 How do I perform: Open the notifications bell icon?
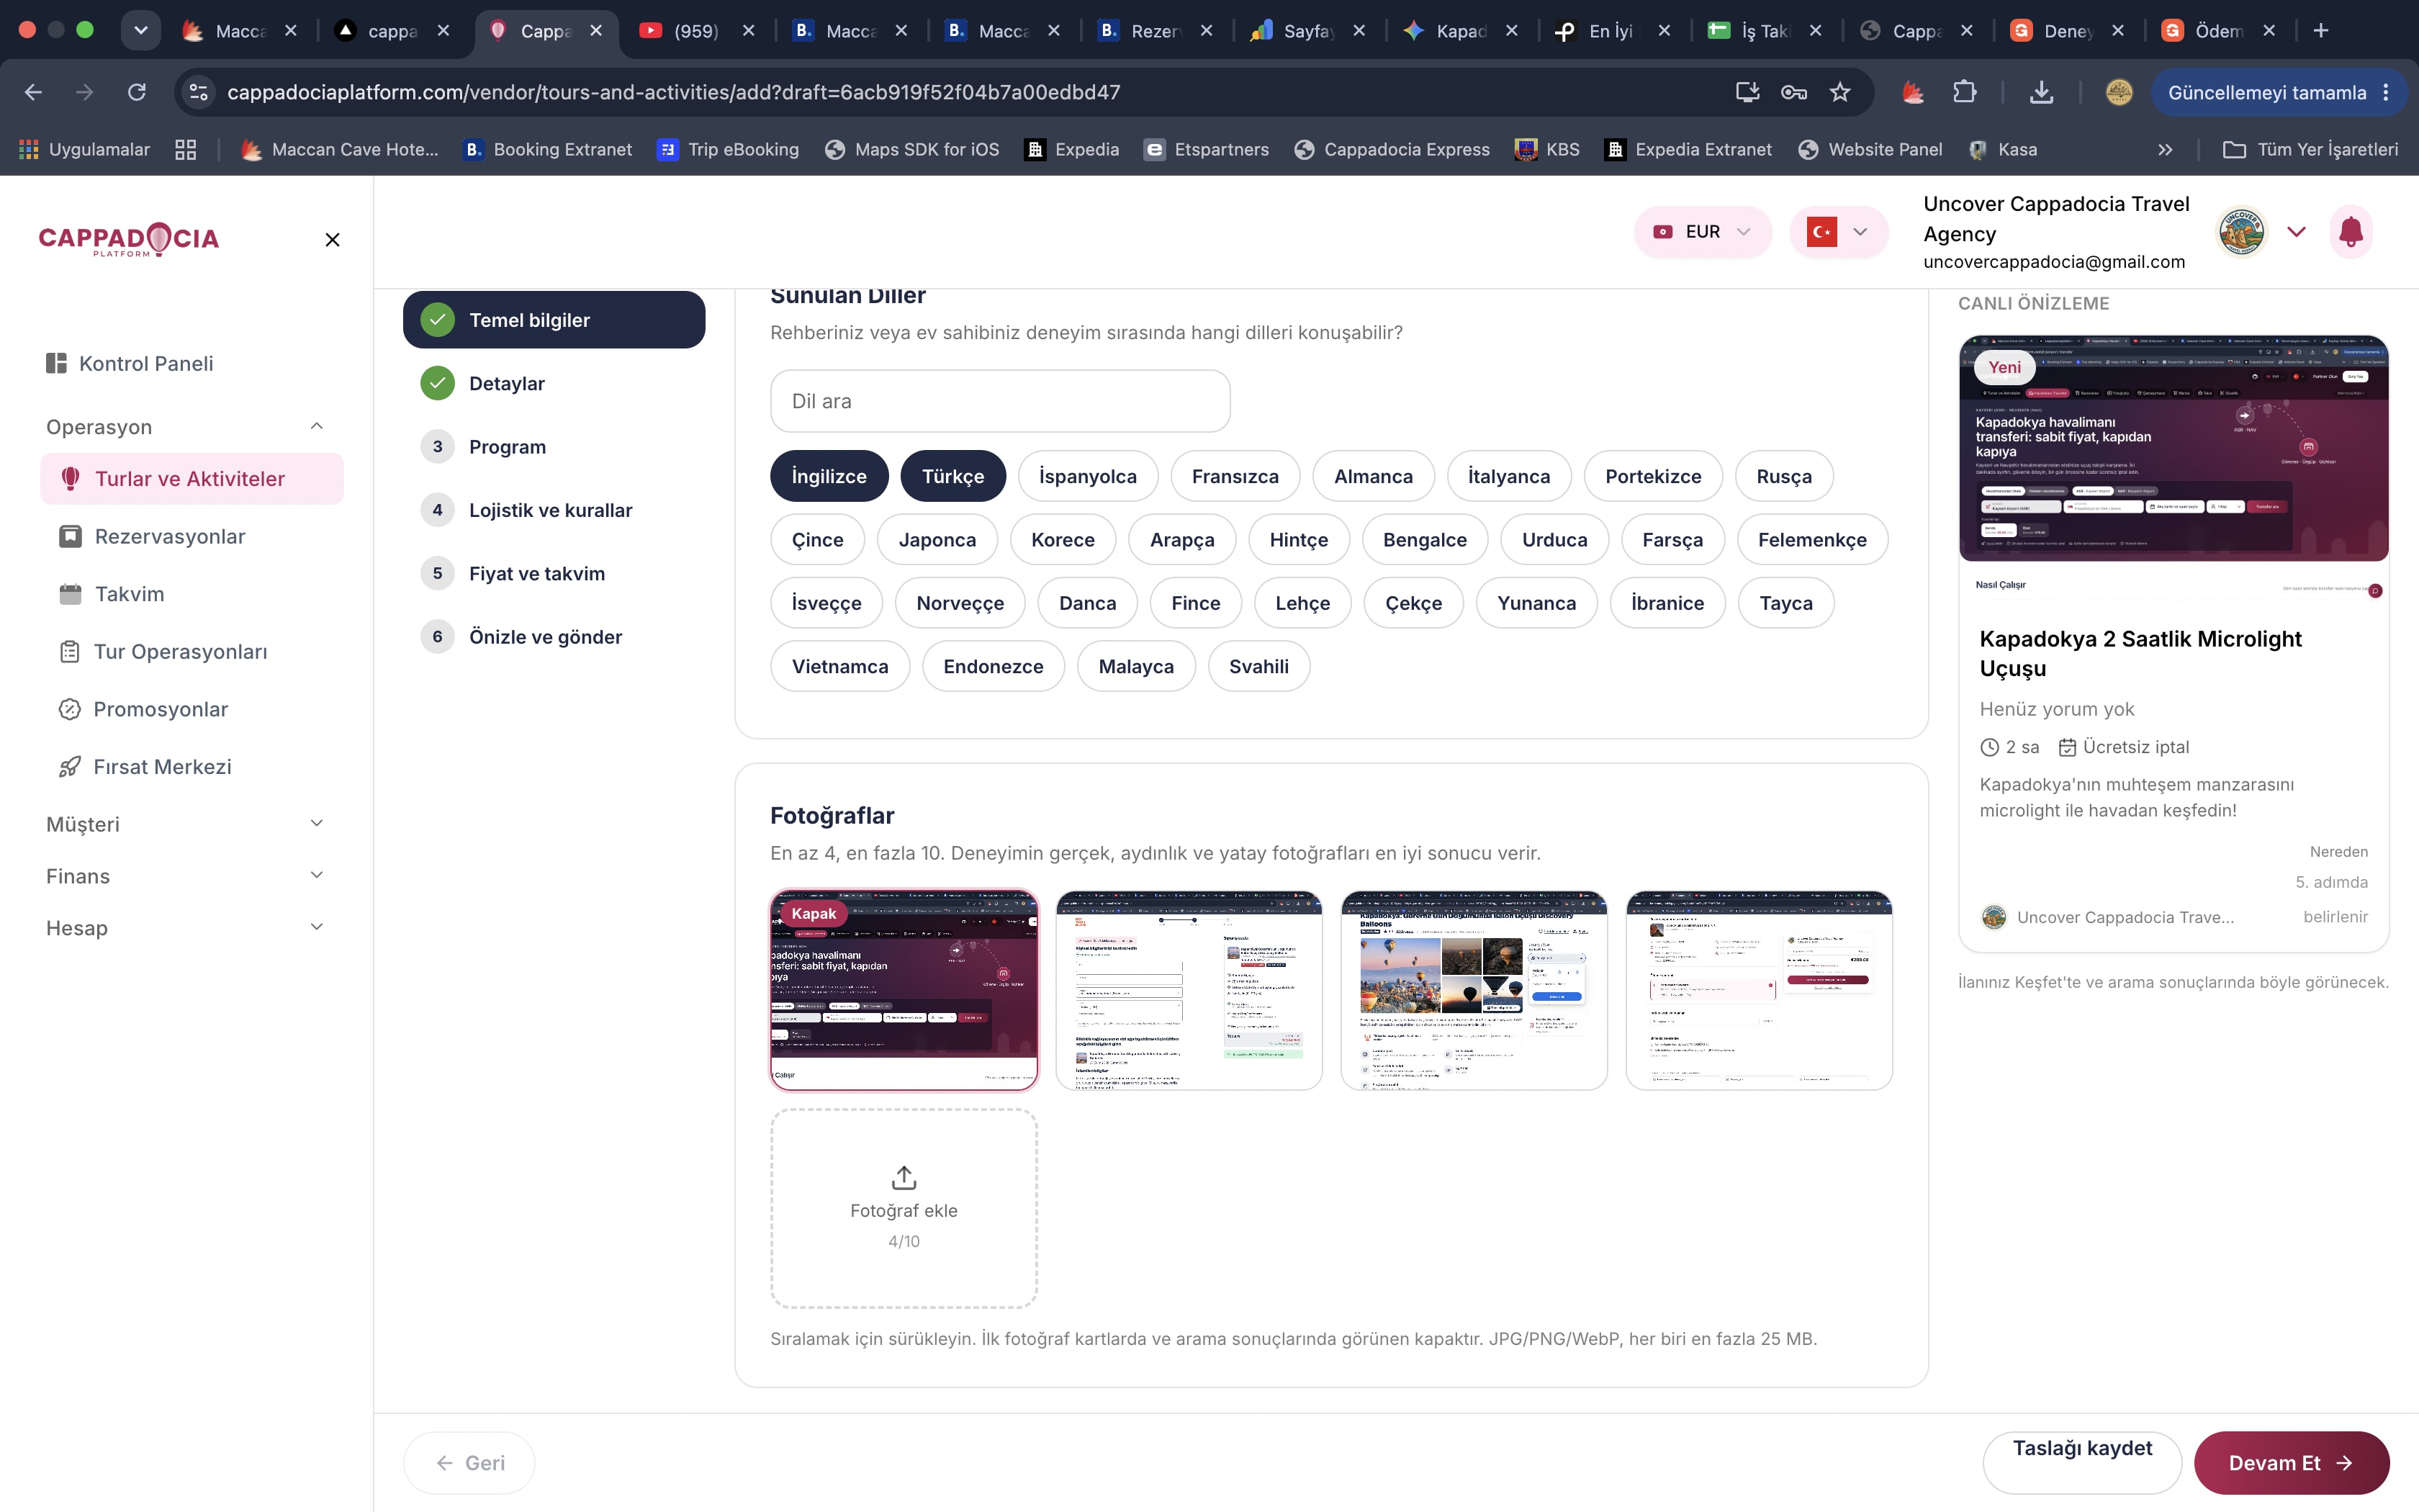click(2350, 232)
